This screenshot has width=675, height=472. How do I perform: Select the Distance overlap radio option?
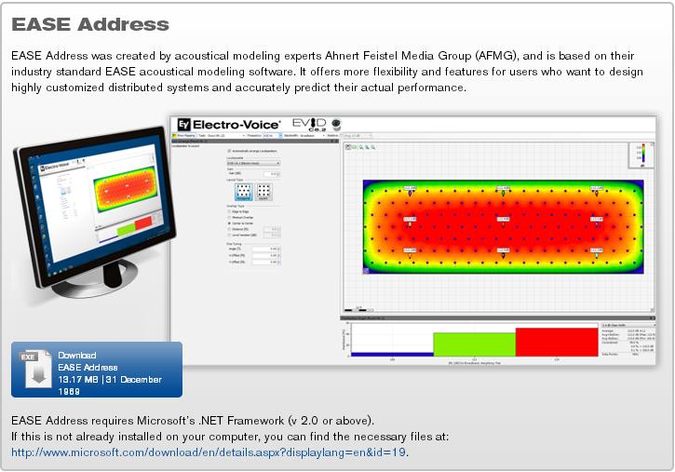pyautogui.click(x=229, y=229)
